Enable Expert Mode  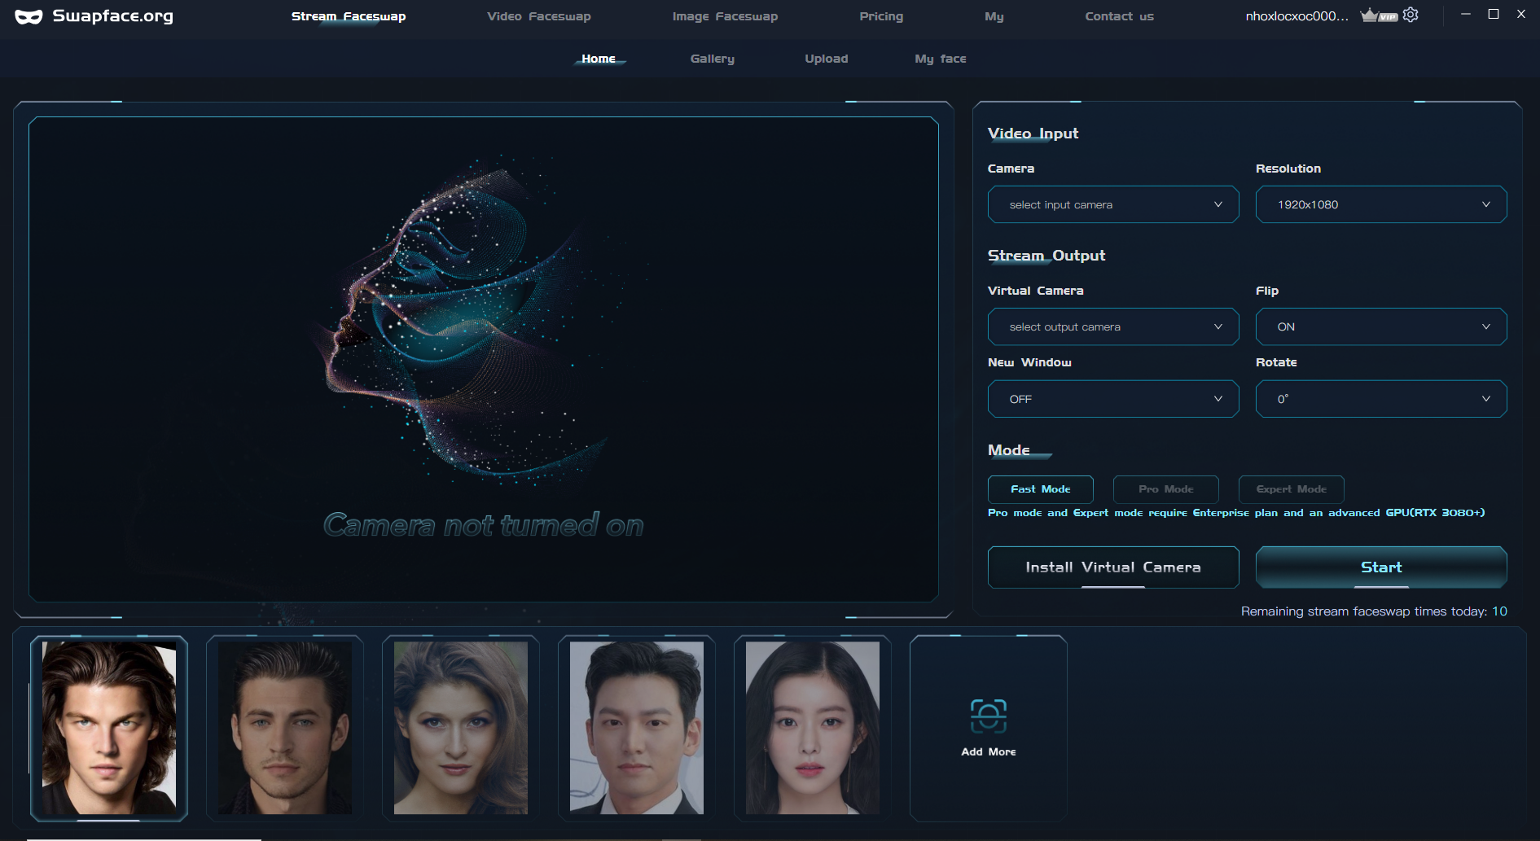pos(1291,489)
